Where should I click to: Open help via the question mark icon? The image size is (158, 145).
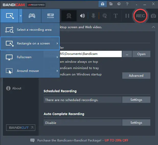[127, 4]
